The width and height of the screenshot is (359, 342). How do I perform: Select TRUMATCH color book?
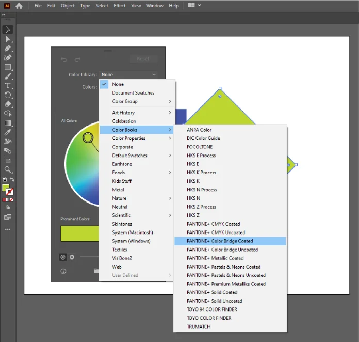pos(199,327)
